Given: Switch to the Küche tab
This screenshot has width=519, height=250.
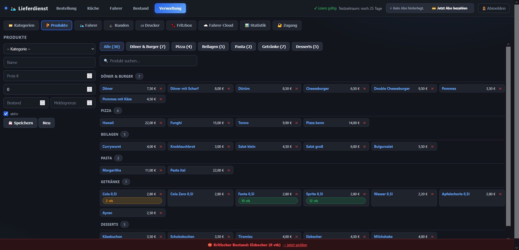Looking at the screenshot, I should [x=93, y=8].
